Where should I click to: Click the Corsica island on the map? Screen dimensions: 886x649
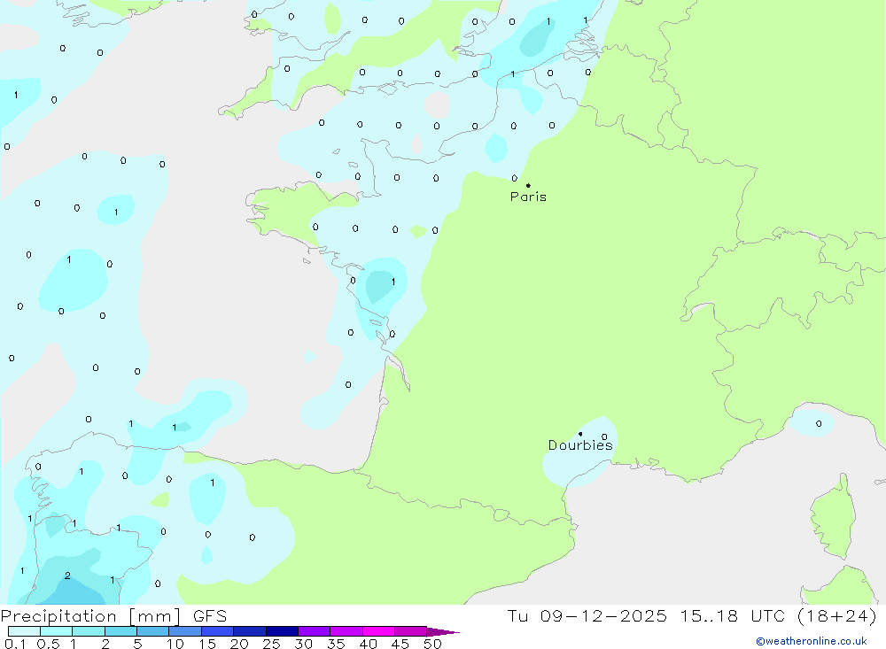(834, 517)
